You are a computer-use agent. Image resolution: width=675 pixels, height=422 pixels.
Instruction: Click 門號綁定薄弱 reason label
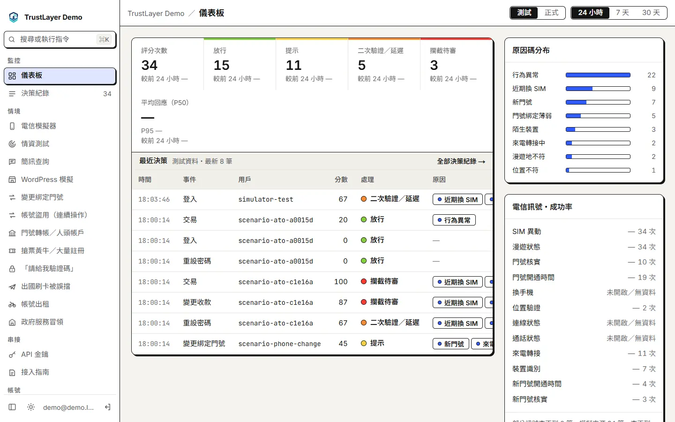point(532,116)
